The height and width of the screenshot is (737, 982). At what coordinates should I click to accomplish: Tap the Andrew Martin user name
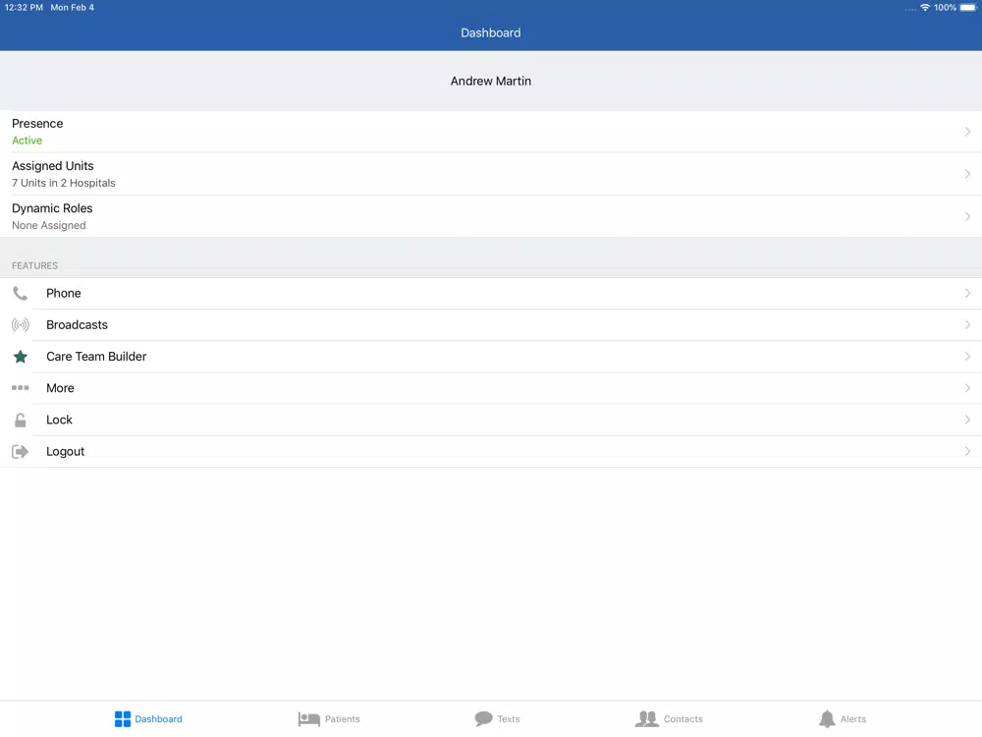click(491, 81)
